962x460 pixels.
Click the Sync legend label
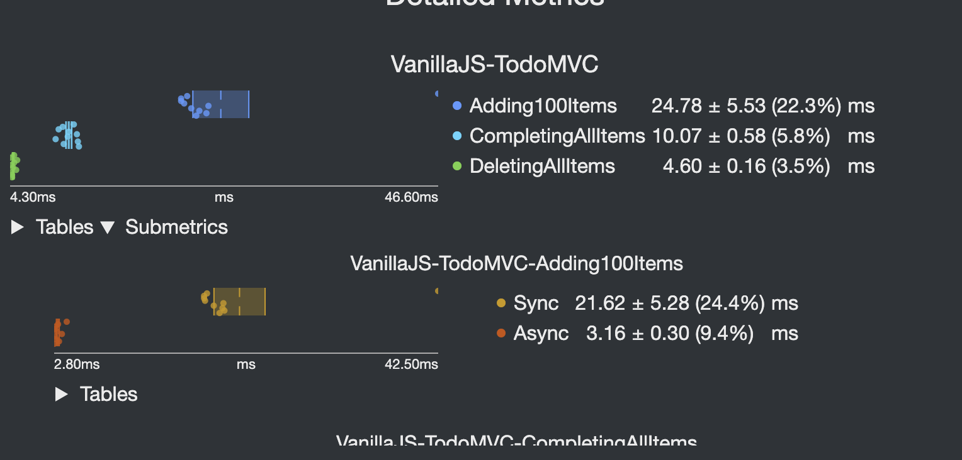tap(536, 303)
